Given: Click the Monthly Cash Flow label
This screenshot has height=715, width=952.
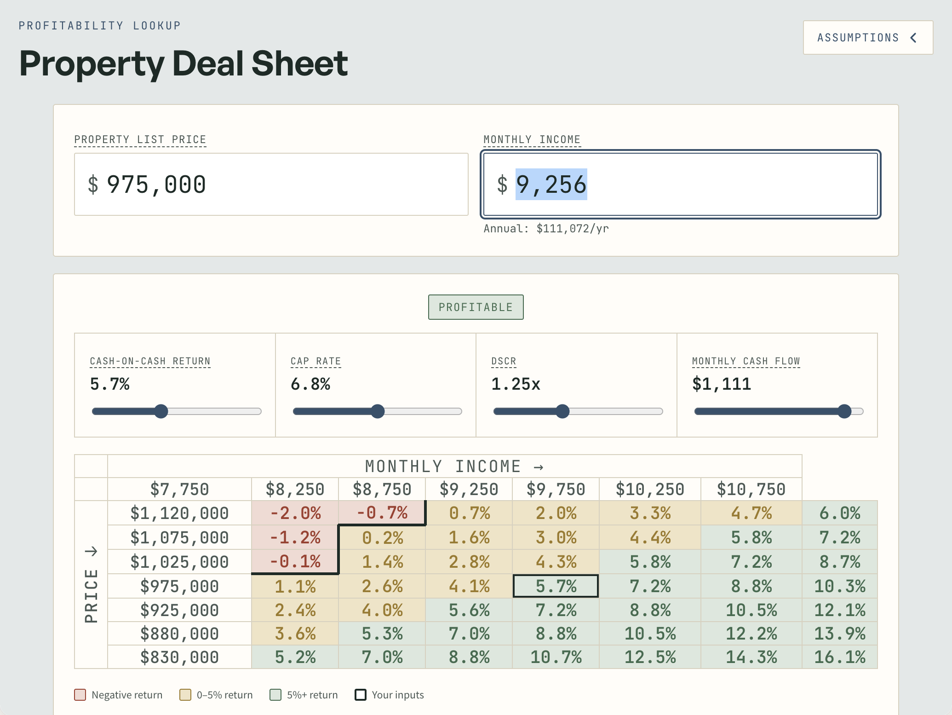Looking at the screenshot, I should click(746, 361).
